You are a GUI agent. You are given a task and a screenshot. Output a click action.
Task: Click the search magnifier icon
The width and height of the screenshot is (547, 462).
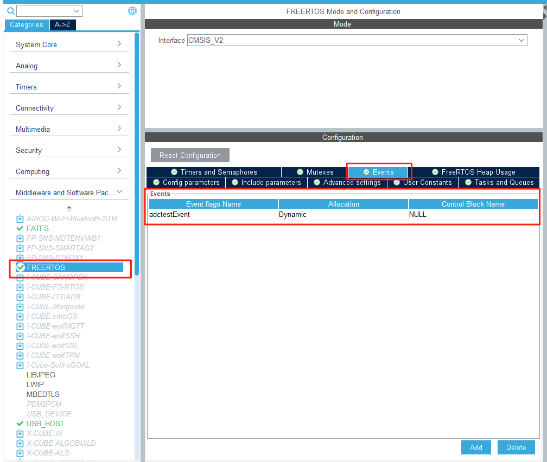11,11
